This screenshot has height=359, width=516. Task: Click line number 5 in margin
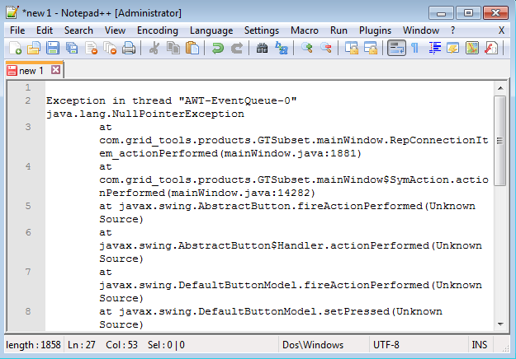coord(28,206)
